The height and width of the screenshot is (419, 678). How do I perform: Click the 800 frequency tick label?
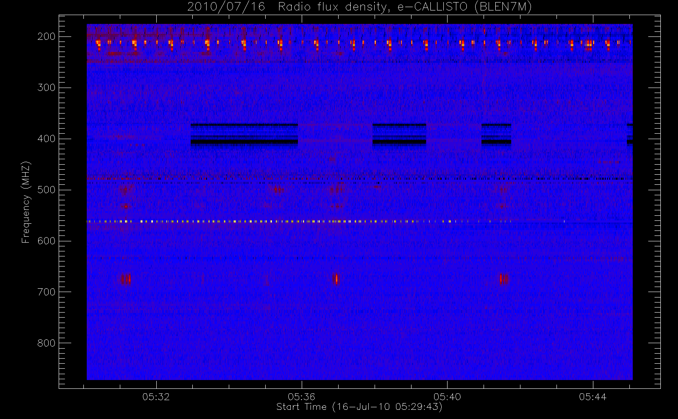(47, 343)
